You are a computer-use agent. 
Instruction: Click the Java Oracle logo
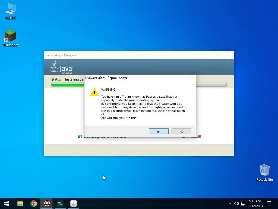coord(62,67)
